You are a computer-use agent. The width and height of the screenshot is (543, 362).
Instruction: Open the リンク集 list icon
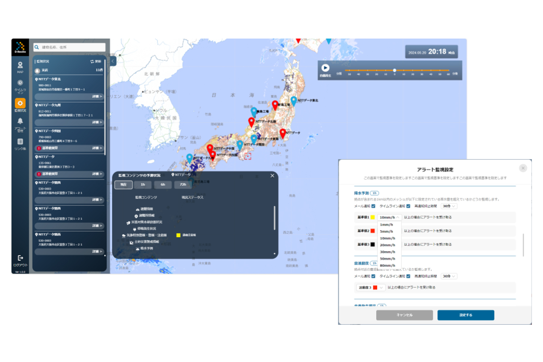click(20, 142)
